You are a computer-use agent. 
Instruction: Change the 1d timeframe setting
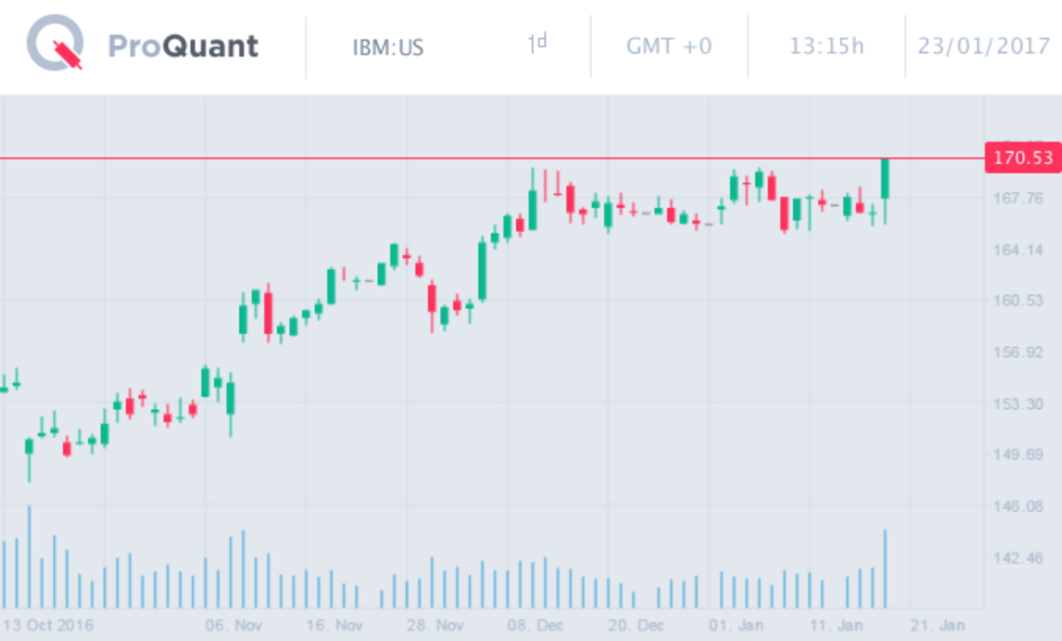click(x=537, y=44)
